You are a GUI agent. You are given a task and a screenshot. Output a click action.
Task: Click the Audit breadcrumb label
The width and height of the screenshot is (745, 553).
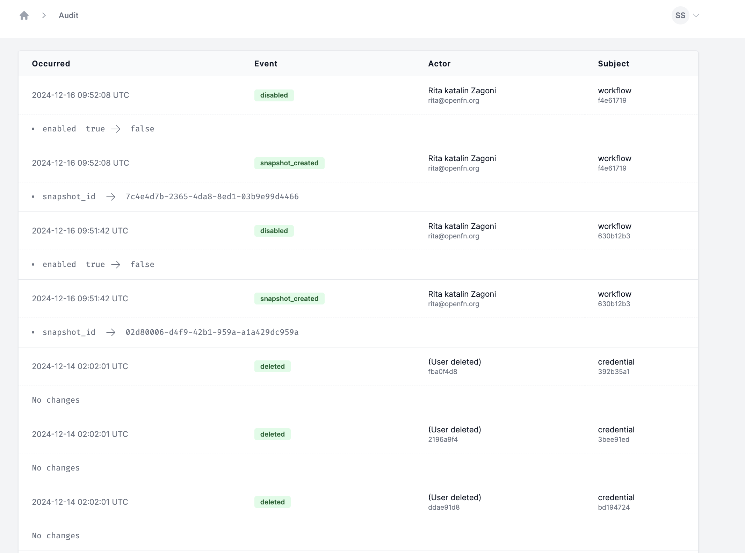pyautogui.click(x=69, y=16)
